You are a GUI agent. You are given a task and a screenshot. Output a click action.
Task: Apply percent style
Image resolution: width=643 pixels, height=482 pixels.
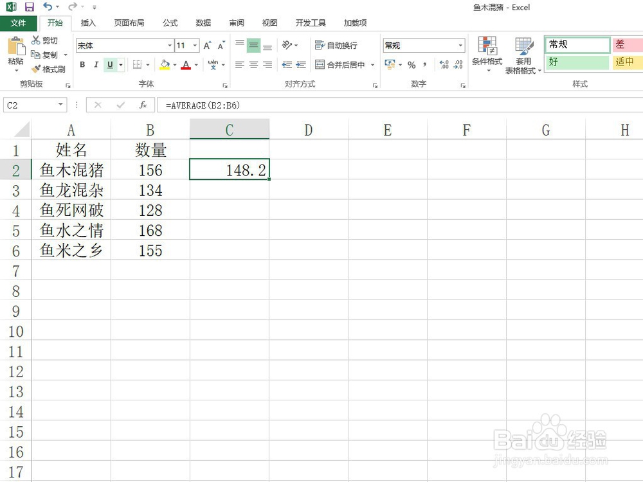[412, 65]
